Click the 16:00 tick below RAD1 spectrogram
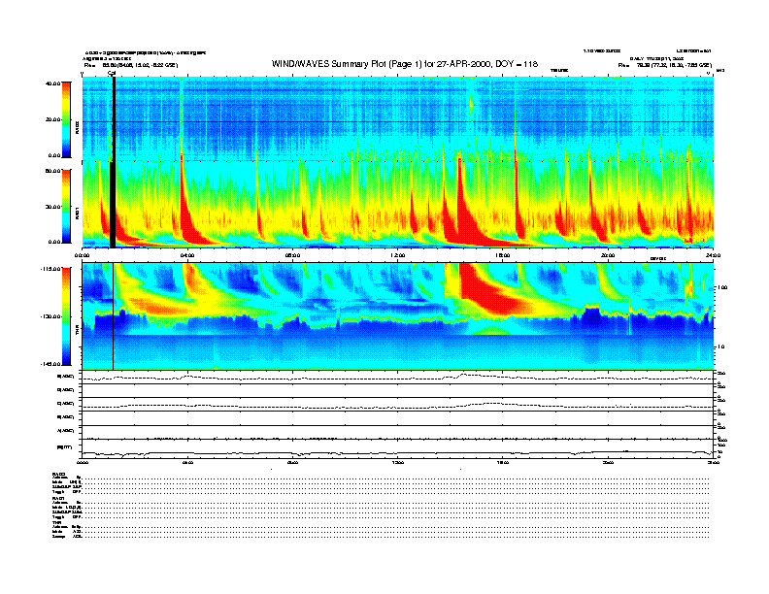 503,255
